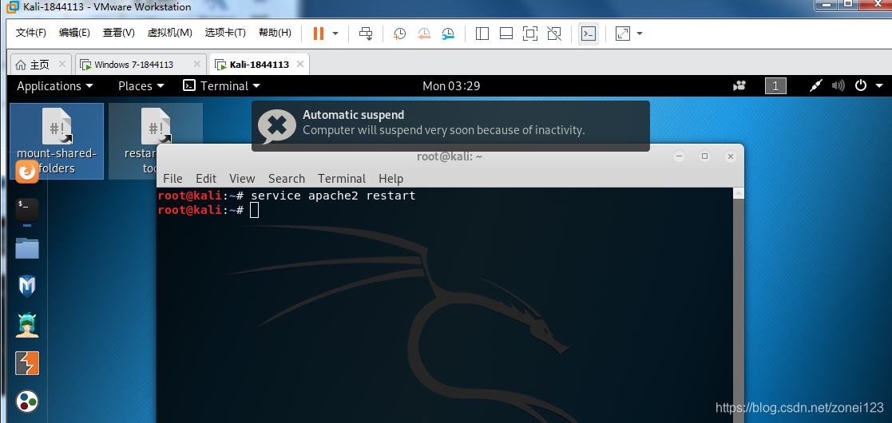Launch Armitage girl icon in the dock
The width and height of the screenshot is (892, 423).
[x=26, y=325]
